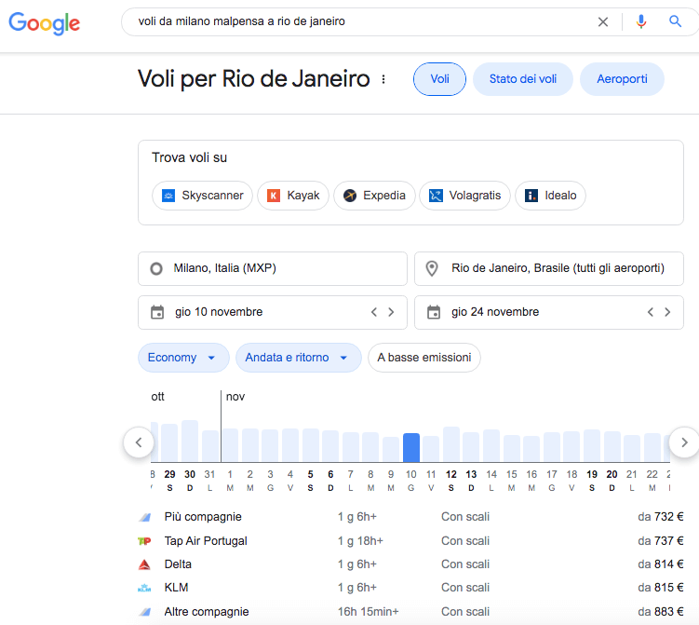Expand the Economy class dropdown
Viewport: 699px width, 625px height.
[x=182, y=358]
